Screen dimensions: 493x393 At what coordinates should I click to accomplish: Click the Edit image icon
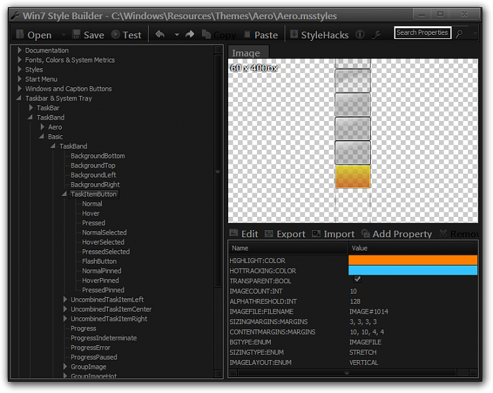[x=233, y=233]
